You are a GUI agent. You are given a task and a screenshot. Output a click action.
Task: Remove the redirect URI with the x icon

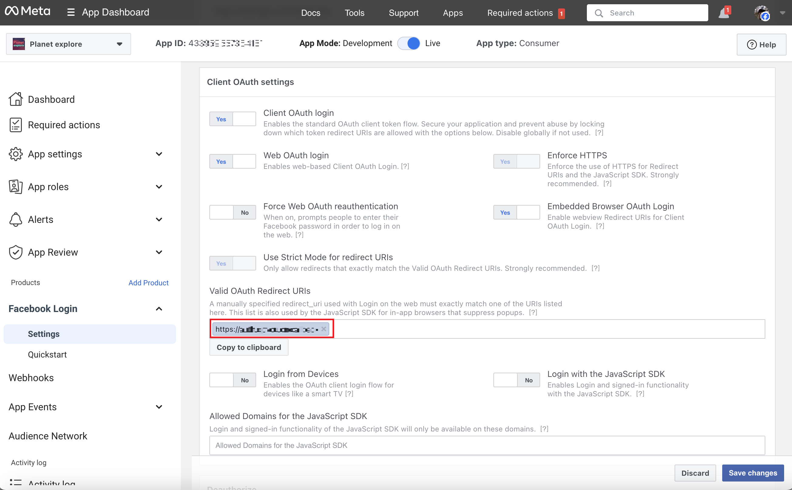point(323,329)
